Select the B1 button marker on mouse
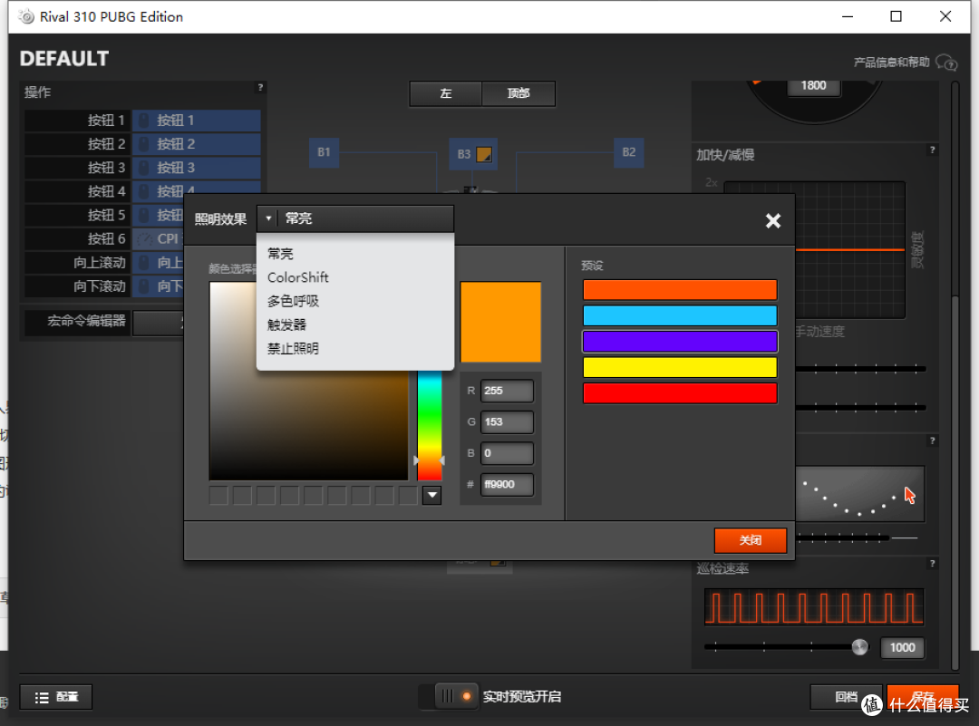979x726 pixels. click(324, 152)
